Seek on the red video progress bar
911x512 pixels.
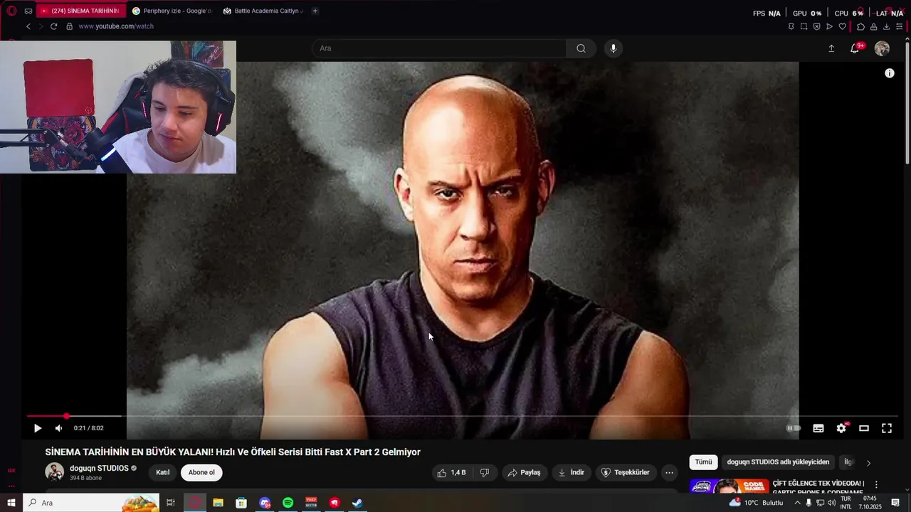click(x=463, y=416)
